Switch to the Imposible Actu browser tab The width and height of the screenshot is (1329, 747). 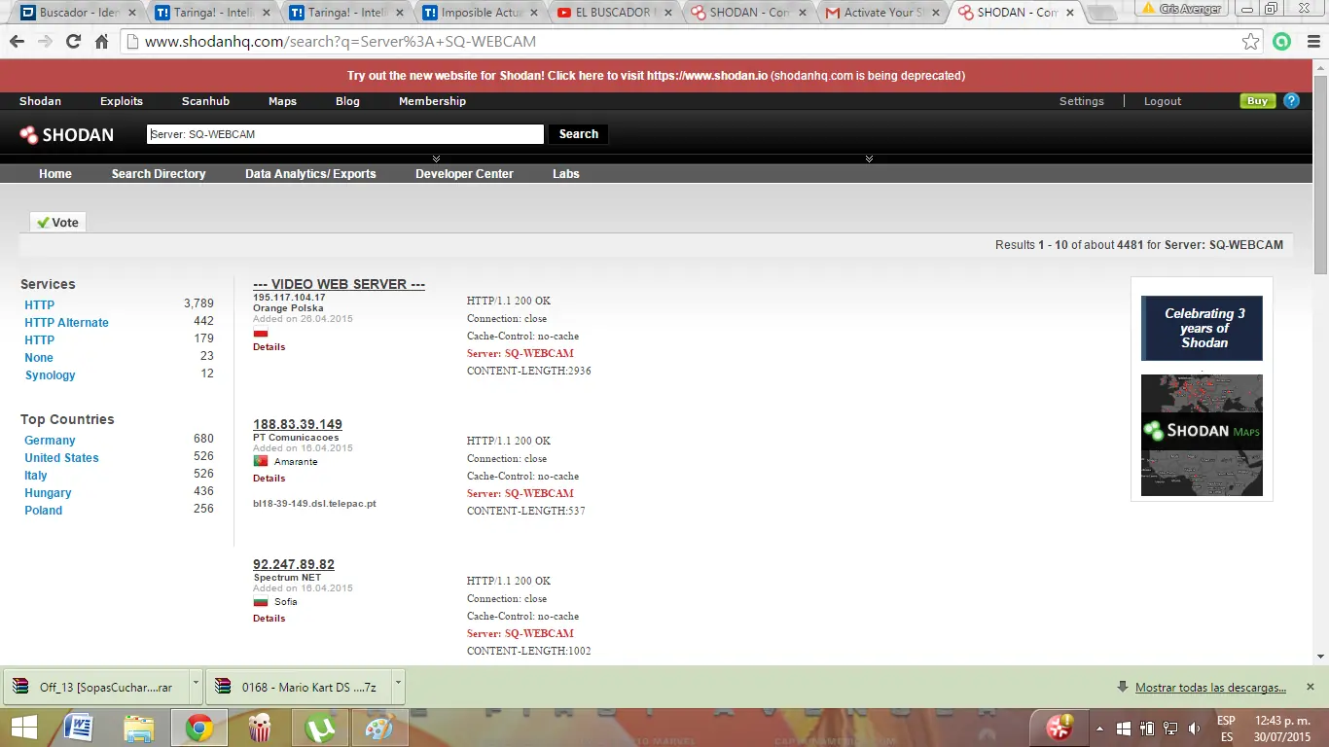(482, 13)
